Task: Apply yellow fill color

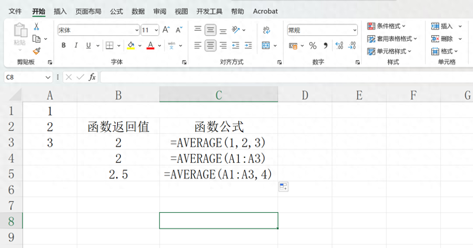Action: pos(131,45)
